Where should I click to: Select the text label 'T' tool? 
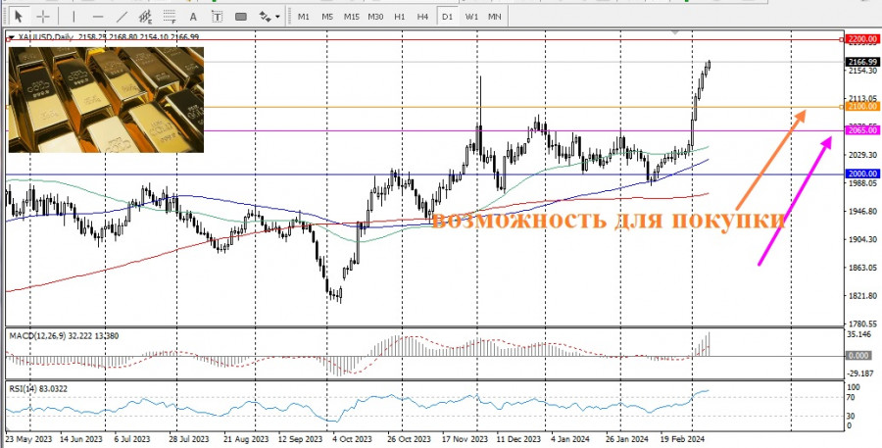(217, 17)
